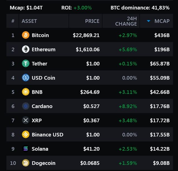Click the BNB logo icon

tap(26, 92)
